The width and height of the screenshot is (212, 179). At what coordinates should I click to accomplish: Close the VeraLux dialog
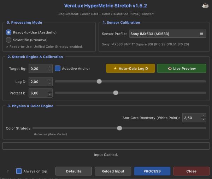pos(191,171)
